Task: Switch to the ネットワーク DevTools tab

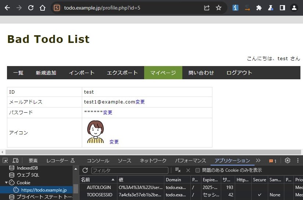Action: 153,161
